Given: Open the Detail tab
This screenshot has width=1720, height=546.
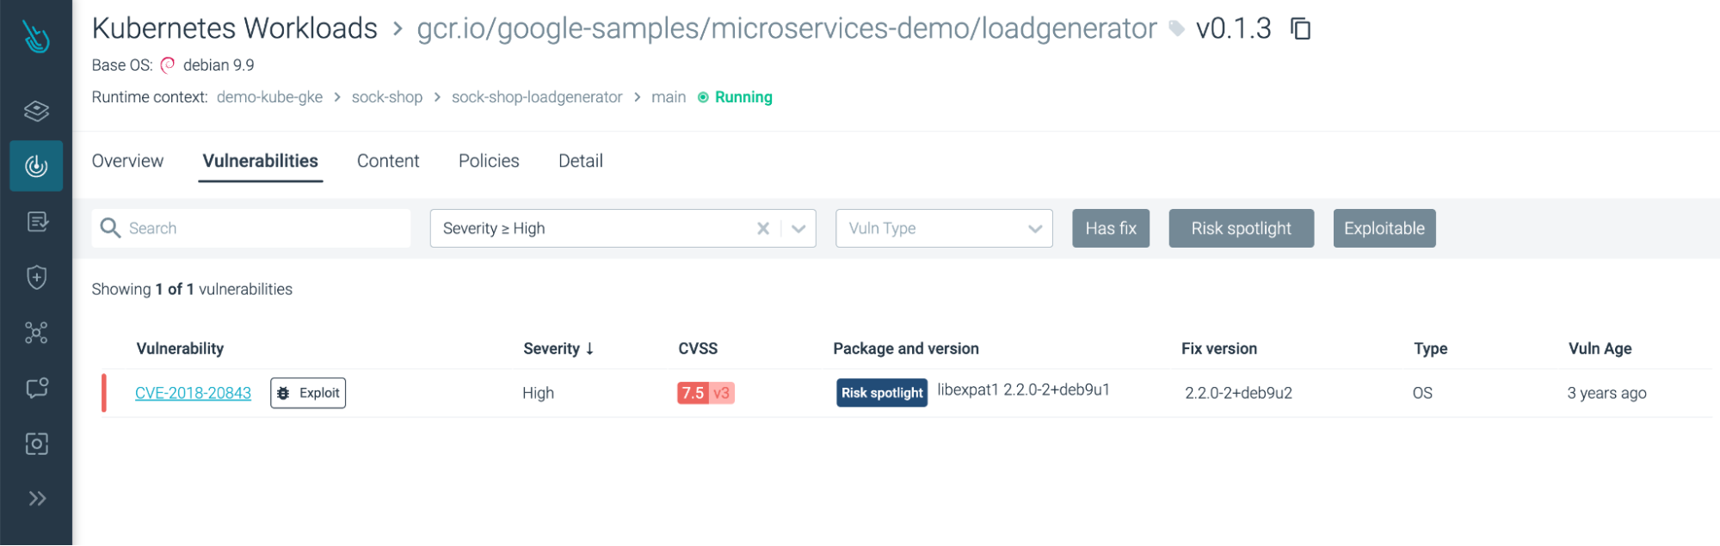Looking at the screenshot, I should click(581, 161).
